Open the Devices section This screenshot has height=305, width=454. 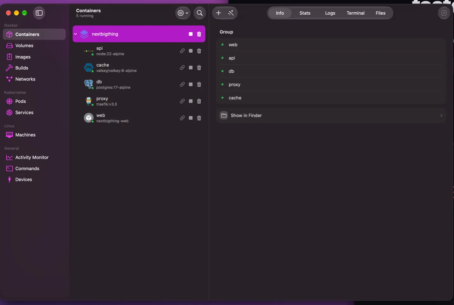pos(34,180)
